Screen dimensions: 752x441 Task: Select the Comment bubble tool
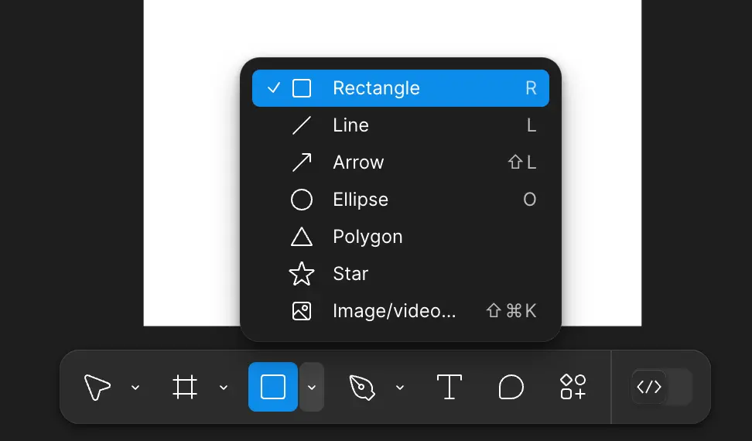click(x=511, y=387)
